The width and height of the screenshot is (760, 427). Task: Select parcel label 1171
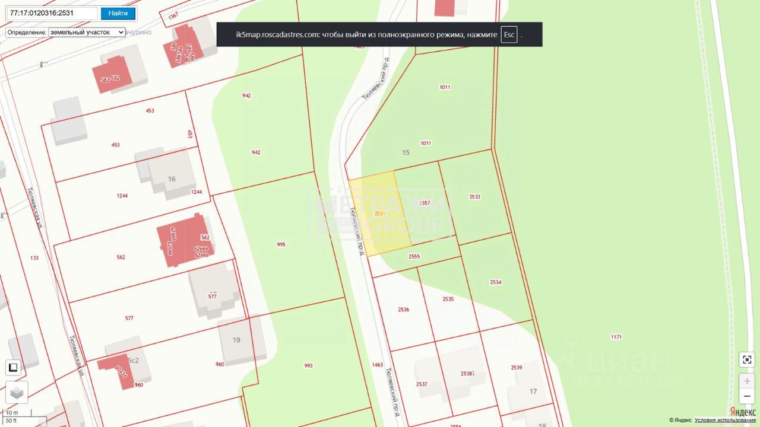pyautogui.click(x=616, y=337)
